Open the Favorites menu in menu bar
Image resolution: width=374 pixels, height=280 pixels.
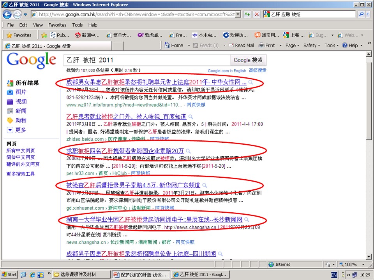click(57, 25)
